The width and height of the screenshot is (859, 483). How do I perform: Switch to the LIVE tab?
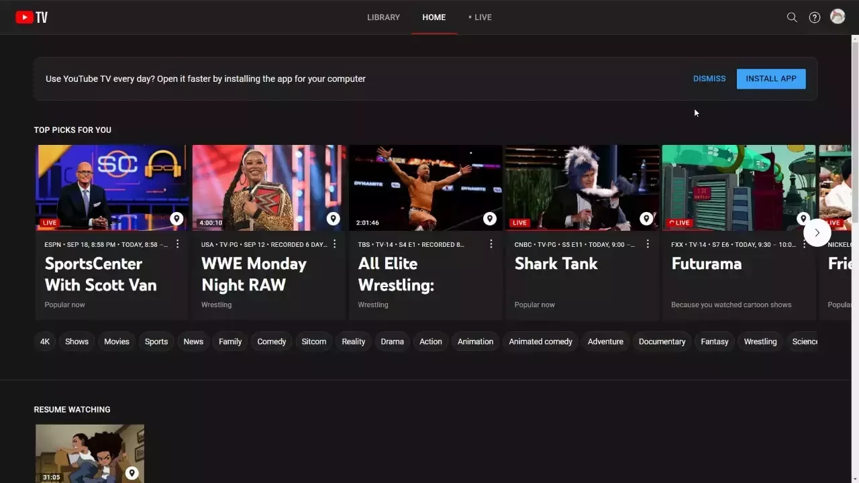point(480,17)
